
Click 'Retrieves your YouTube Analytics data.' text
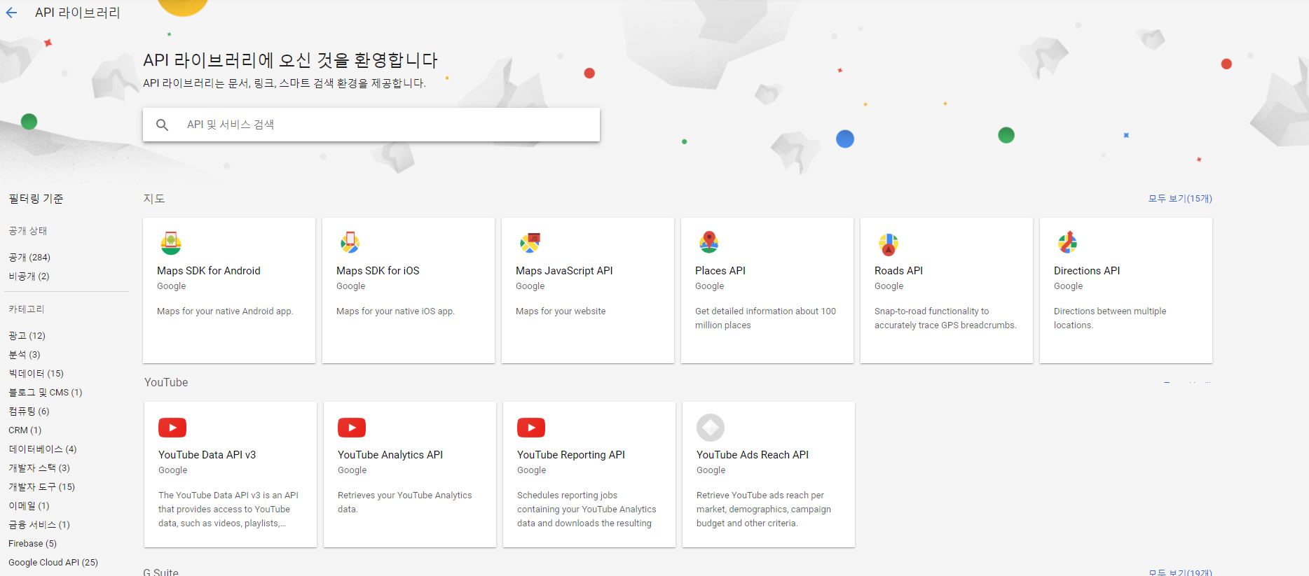405,503
